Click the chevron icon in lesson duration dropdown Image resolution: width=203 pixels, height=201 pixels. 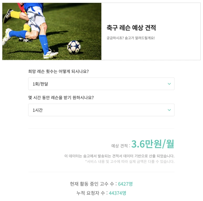click(169, 110)
